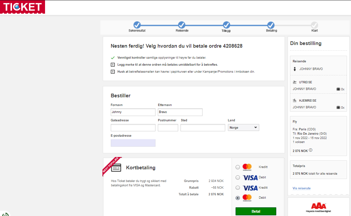
Task: Open the Vis reiserute link
Action: pyautogui.click(x=302, y=188)
